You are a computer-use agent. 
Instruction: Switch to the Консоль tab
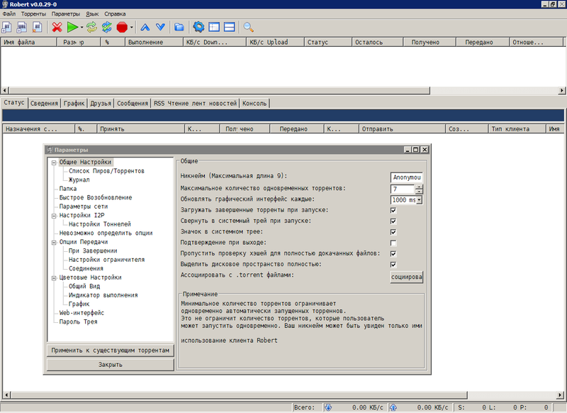click(254, 103)
